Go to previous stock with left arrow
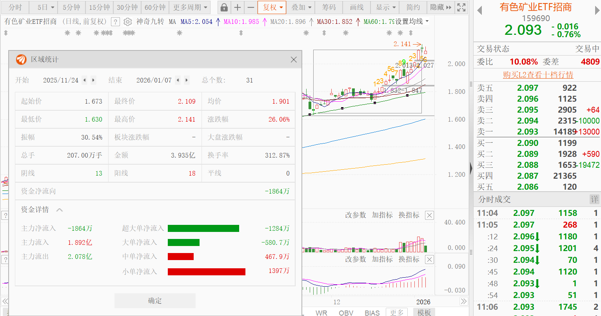This screenshot has height=316, width=601. [x=479, y=11]
